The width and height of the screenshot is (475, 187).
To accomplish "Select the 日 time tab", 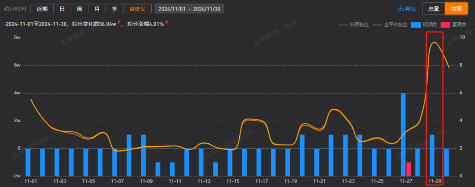I will 62,8.
